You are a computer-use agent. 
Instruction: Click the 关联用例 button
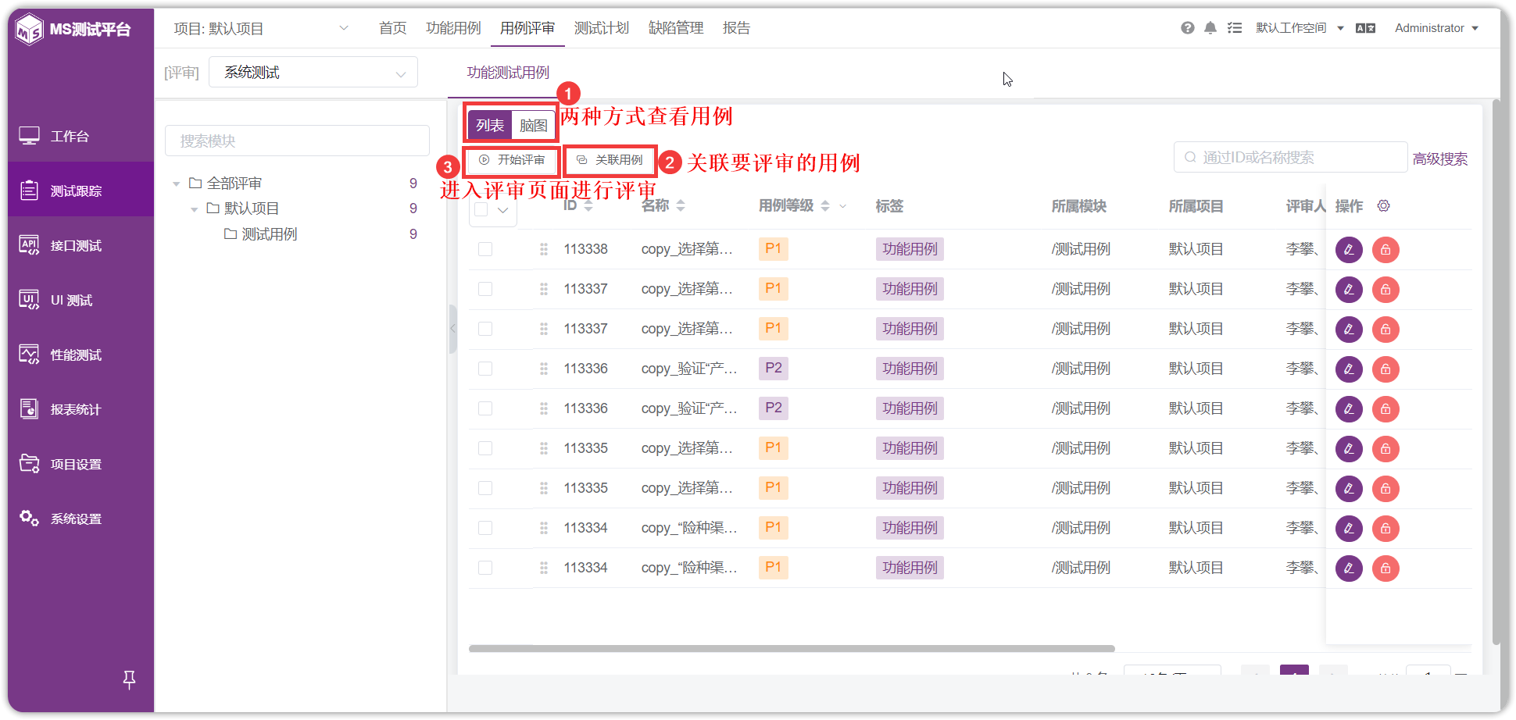[610, 160]
